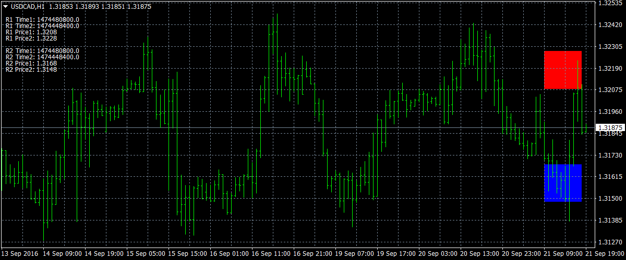Screen dimensions: 626x260
Task: Click the 13 Sep 2016 date label
Action: tap(19, 254)
